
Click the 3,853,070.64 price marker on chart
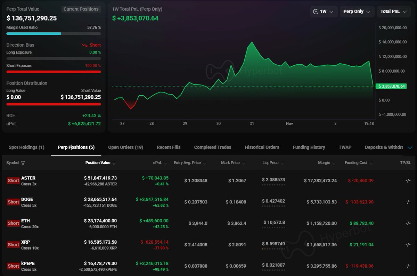(x=392, y=86)
